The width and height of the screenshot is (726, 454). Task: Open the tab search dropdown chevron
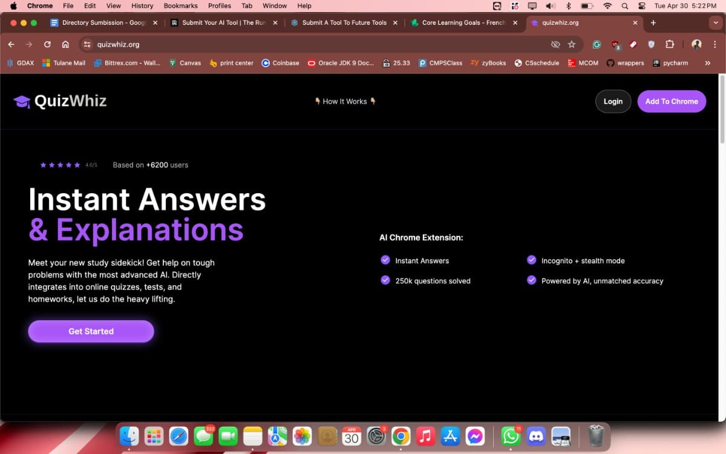click(x=716, y=23)
